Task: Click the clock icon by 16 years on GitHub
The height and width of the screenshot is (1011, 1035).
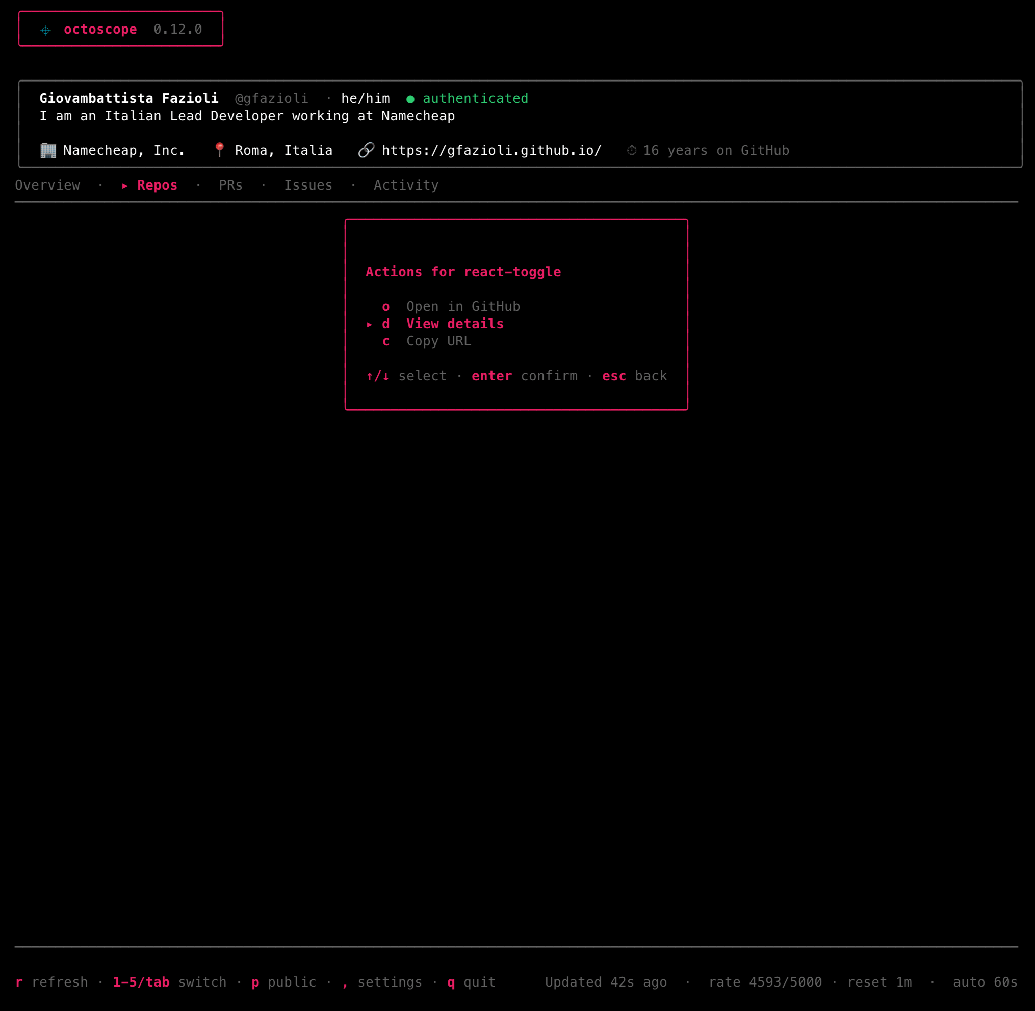Action: click(631, 151)
